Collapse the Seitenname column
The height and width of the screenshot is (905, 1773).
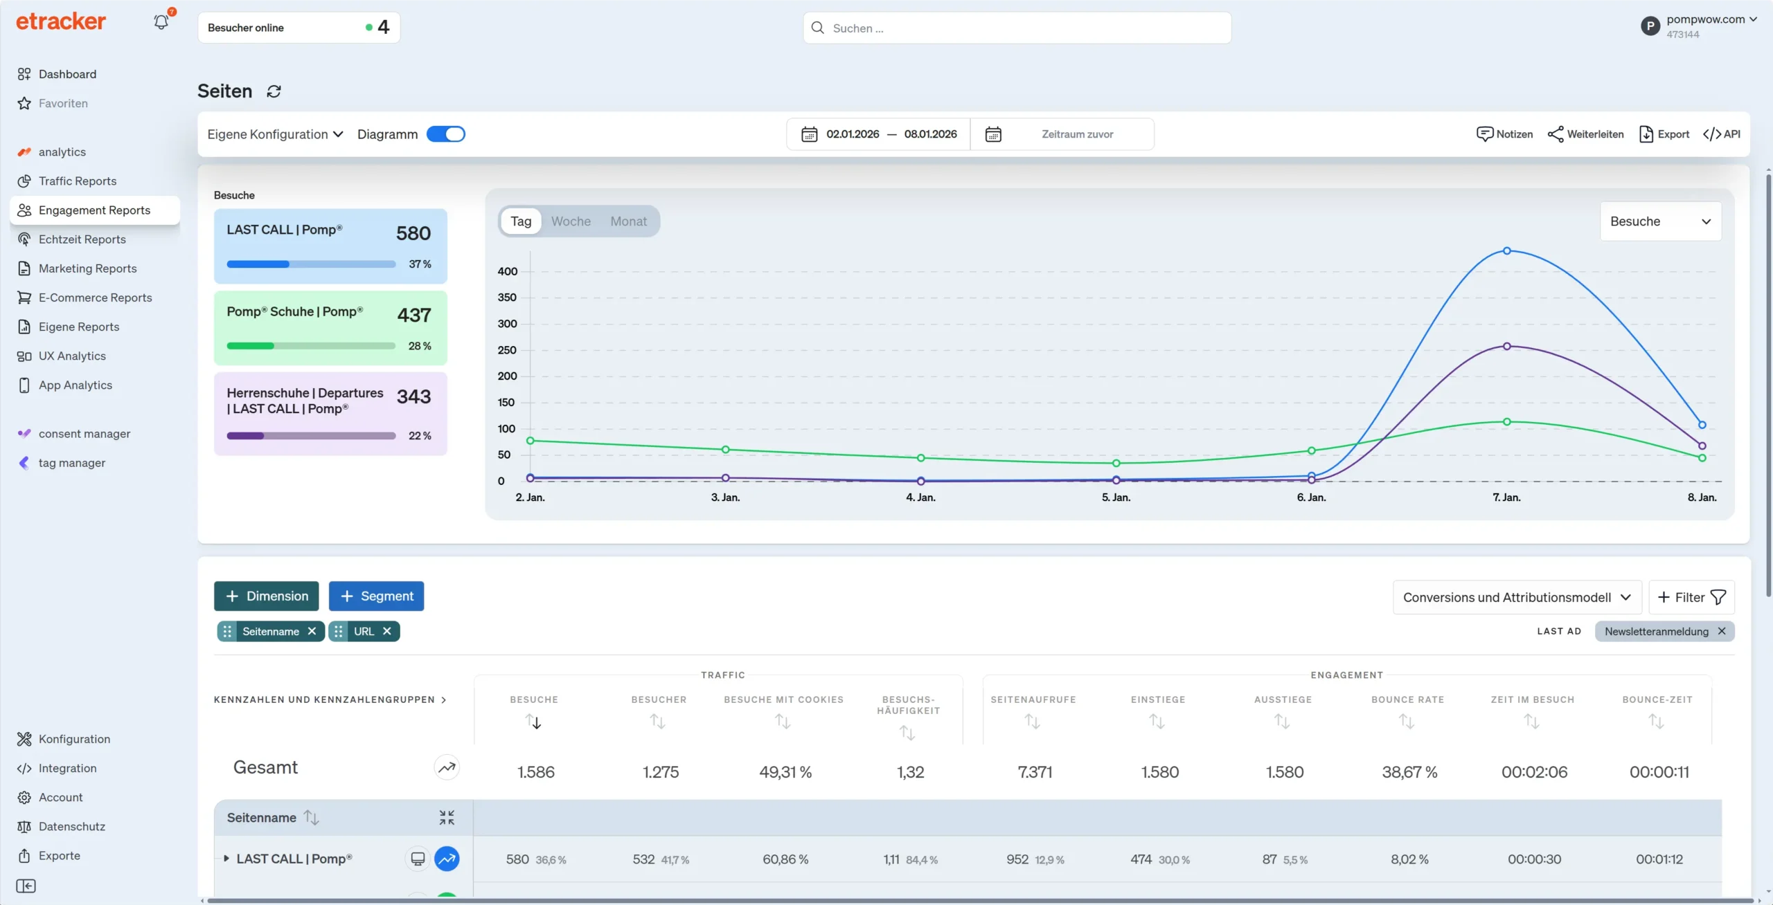pos(447,816)
